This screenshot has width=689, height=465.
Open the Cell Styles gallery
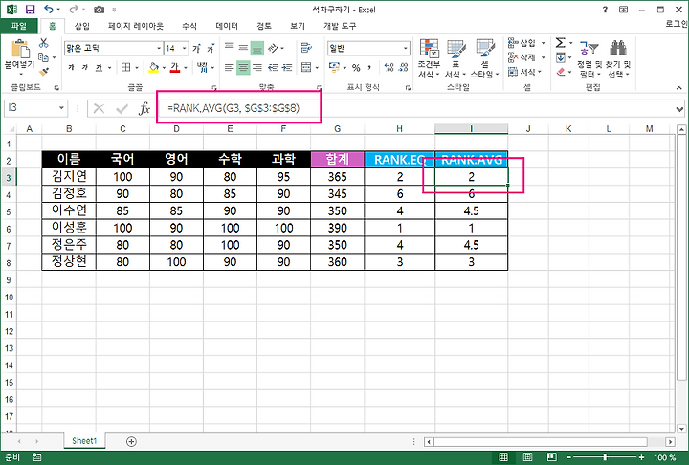pyautogui.click(x=484, y=58)
